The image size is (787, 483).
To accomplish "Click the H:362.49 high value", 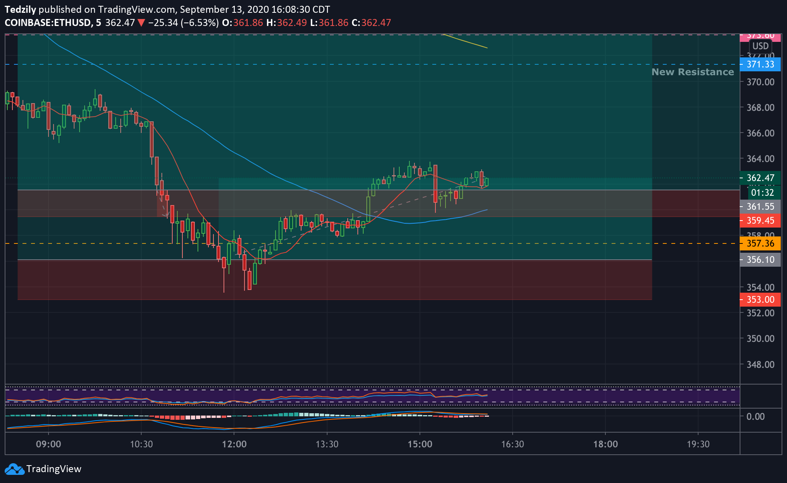I will click(x=286, y=23).
